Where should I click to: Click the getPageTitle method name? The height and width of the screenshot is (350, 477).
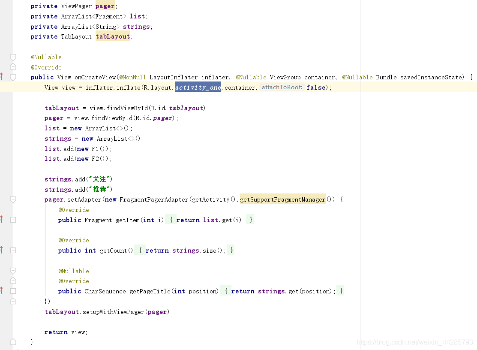[150, 291]
